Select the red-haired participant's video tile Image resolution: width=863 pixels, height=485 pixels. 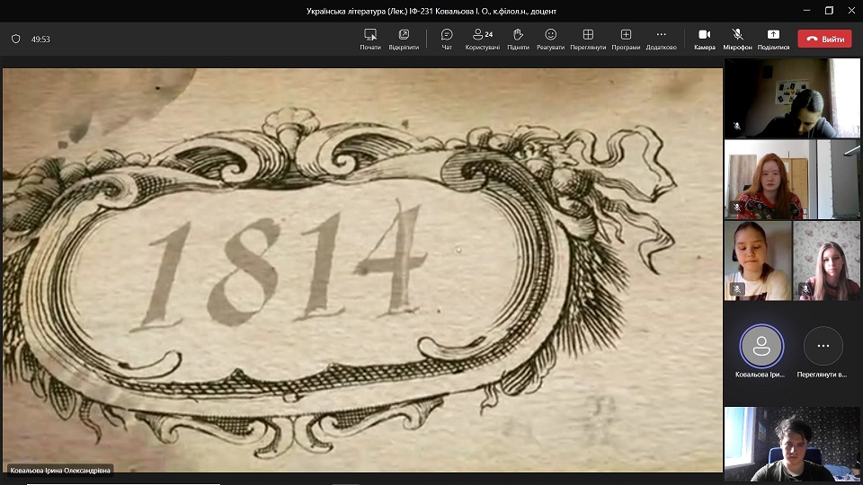click(770, 180)
